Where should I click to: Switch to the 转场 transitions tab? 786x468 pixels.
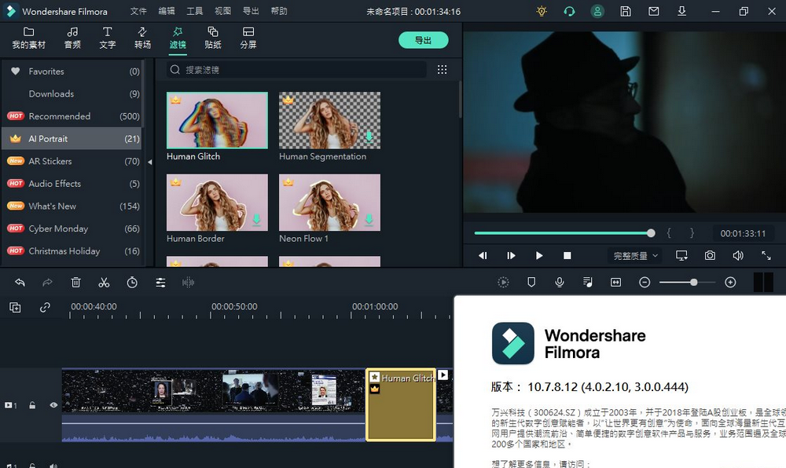coord(142,38)
